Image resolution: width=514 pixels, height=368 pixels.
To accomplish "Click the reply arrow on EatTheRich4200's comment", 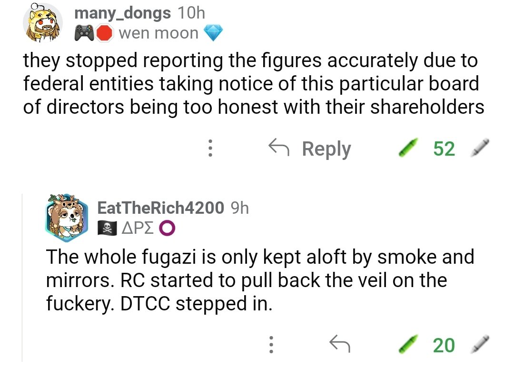I will click(x=339, y=344).
